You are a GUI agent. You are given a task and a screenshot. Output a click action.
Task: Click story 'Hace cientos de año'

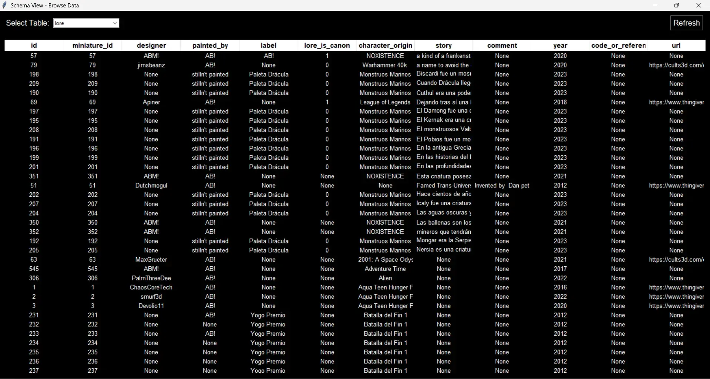(444, 195)
